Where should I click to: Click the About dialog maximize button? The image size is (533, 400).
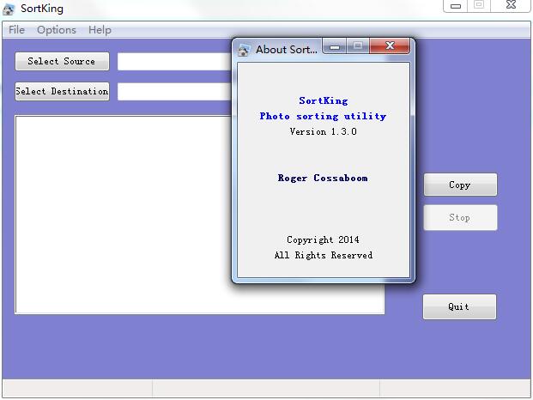(358, 45)
